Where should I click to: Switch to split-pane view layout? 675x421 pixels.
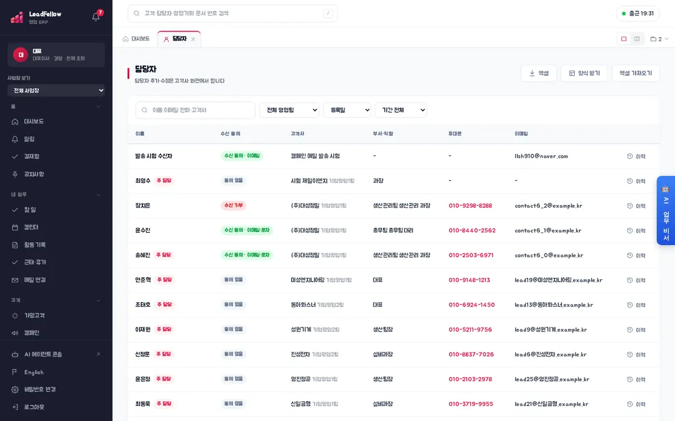[637, 39]
